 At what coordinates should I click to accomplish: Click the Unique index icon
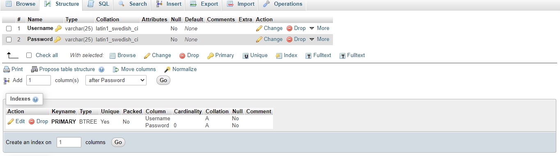pyautogui.click(x=246, y=55)
